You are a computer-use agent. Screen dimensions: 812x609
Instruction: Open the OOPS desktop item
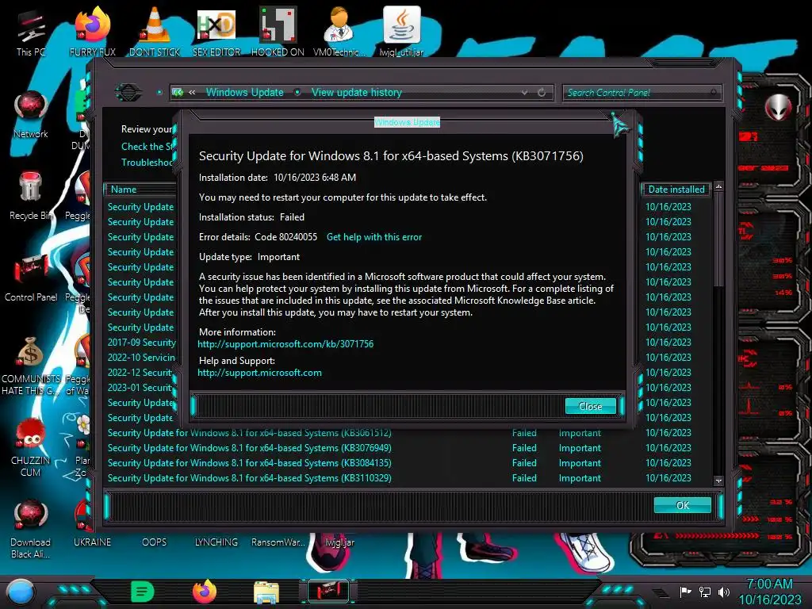tap(155, 542)
